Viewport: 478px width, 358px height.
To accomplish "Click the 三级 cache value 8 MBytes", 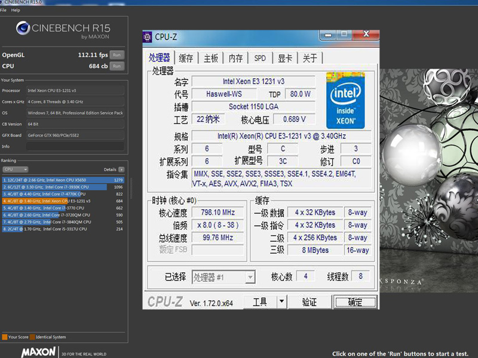I will [x=315, y=250].
